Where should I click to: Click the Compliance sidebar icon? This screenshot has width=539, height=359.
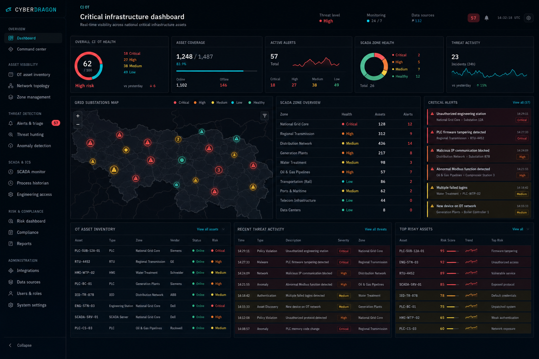(11, 232)
